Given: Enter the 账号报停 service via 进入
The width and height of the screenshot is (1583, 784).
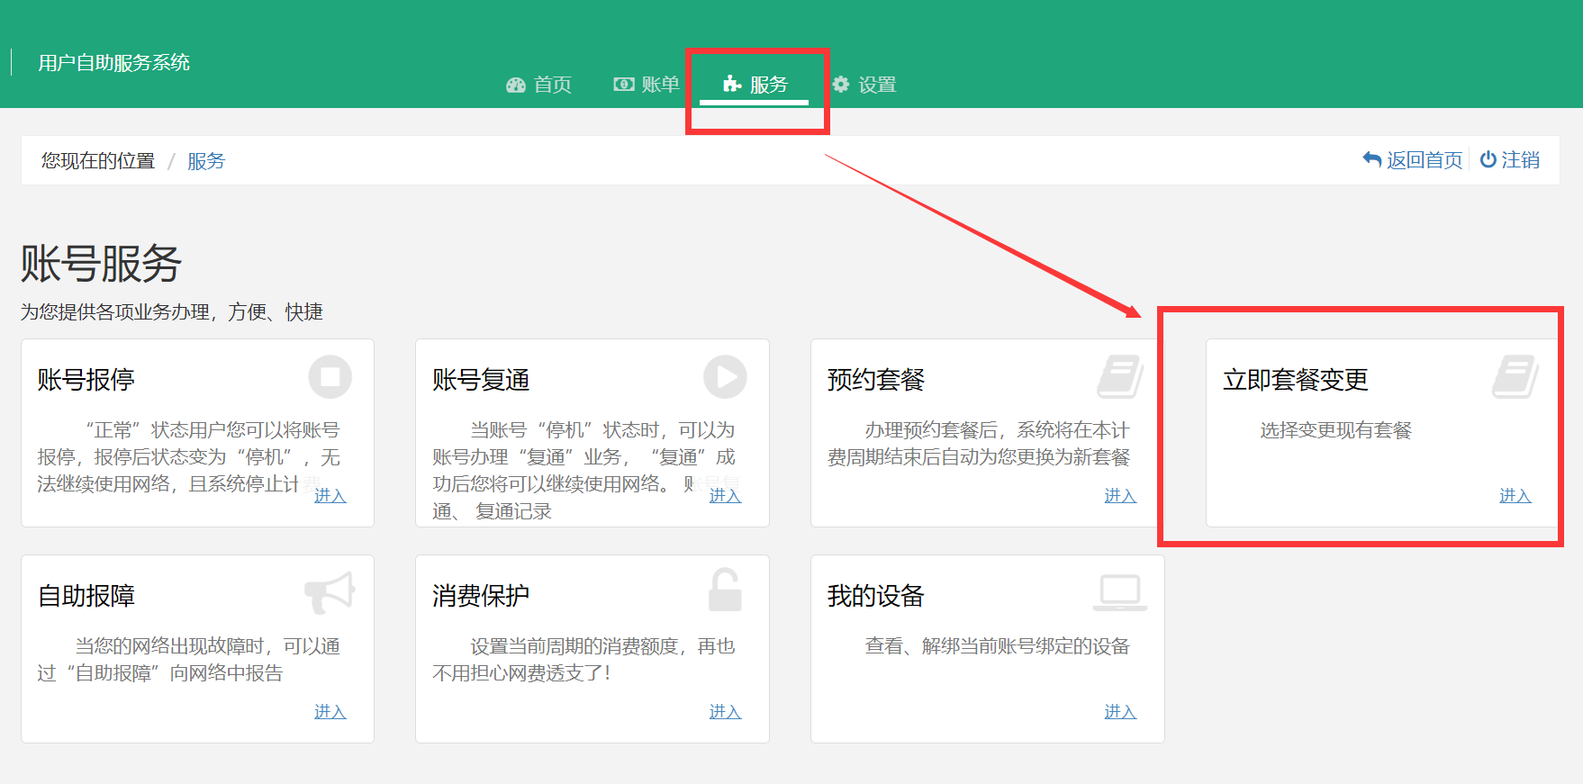Looking at the screenshot, I should click(330, 496).
